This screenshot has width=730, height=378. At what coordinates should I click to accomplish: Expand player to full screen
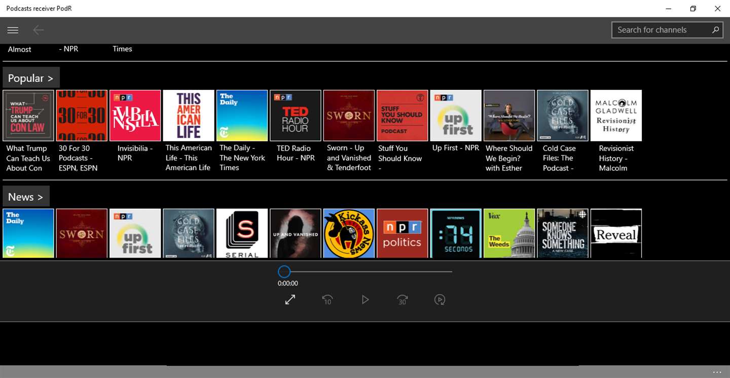tap(290, 300)
